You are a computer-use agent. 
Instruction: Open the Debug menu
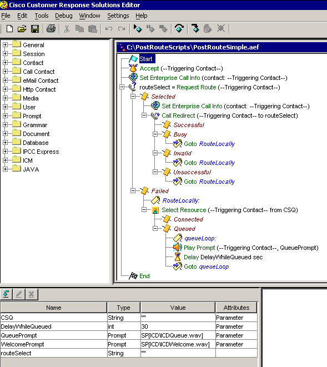pyautogui.click(x=64, y=16)
